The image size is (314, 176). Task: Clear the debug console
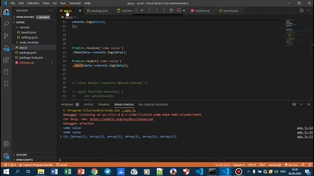click(294, 104)
